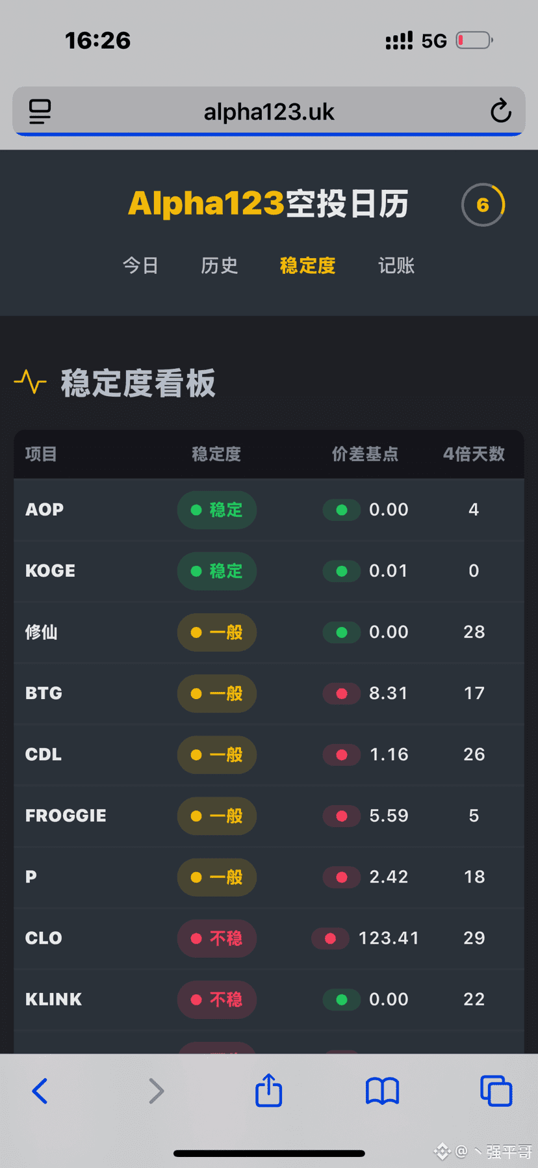This screenshot has width=538, height=1168.
Task: Click the pulse icon beside 稳定度看板
Action: [30, 382]
